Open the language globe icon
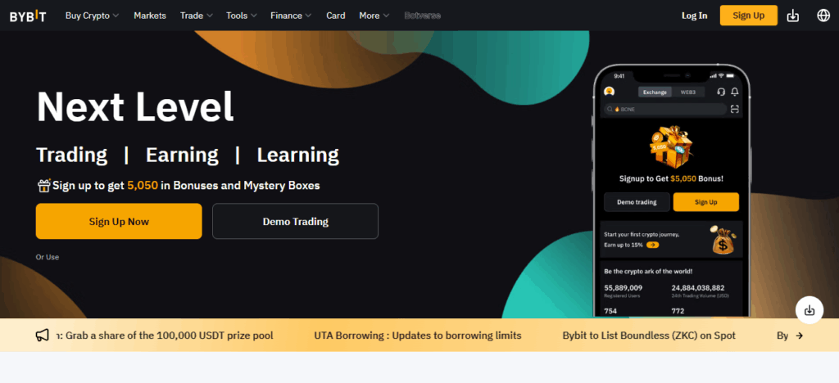839x383 pixels. (x=823, y=16)
